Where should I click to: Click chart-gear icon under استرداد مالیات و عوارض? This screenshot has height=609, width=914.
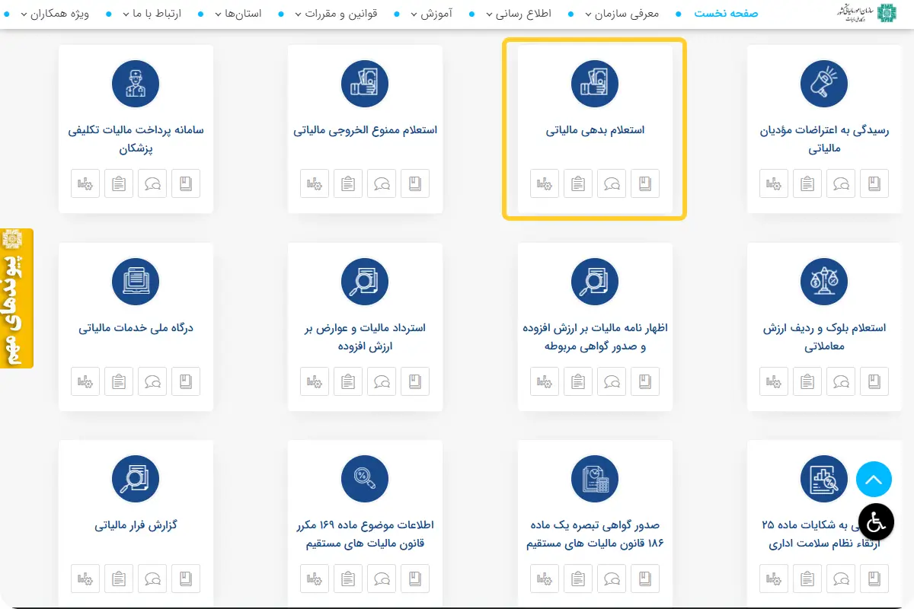coord(315,381)
